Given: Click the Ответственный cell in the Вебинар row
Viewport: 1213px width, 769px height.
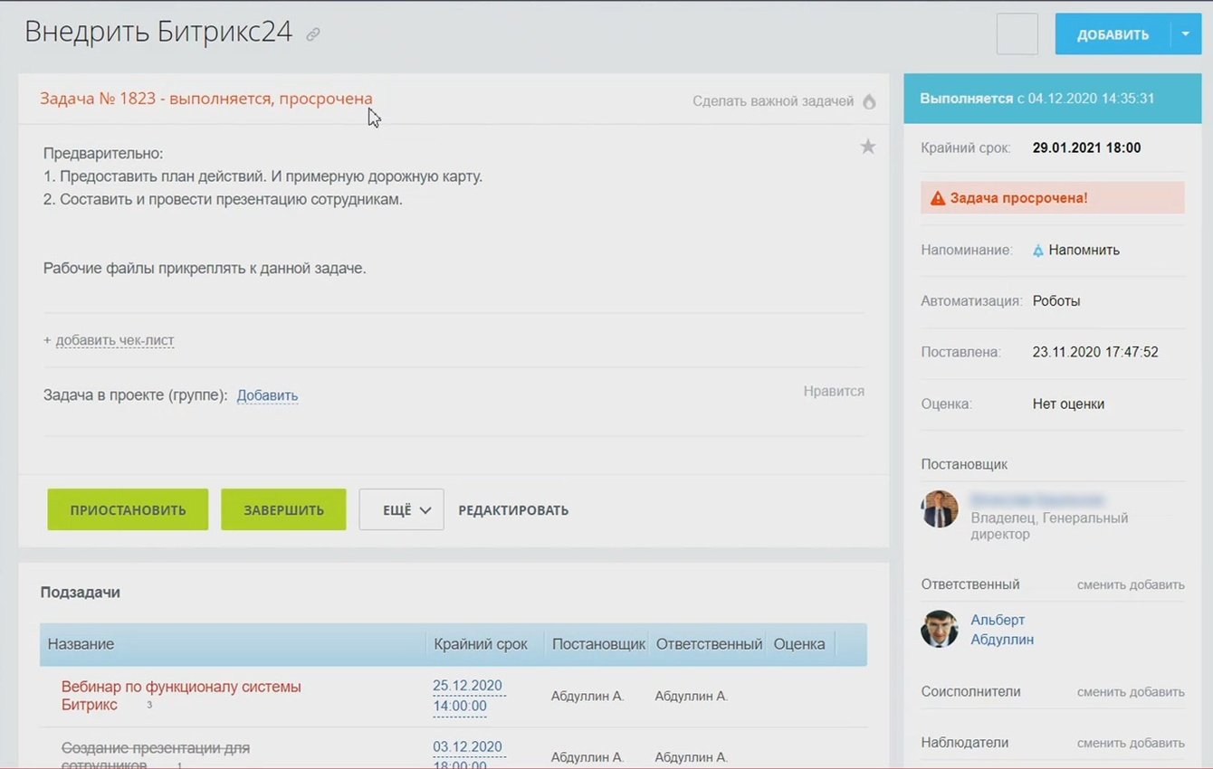Looking at the screenshot, I should (x=692, y=697).
